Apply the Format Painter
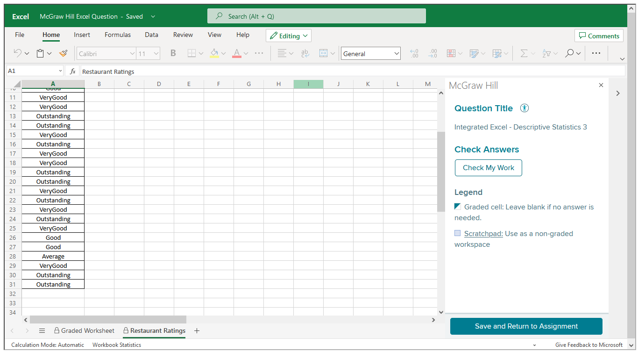The image size is (638, 359). coord(64,53)
